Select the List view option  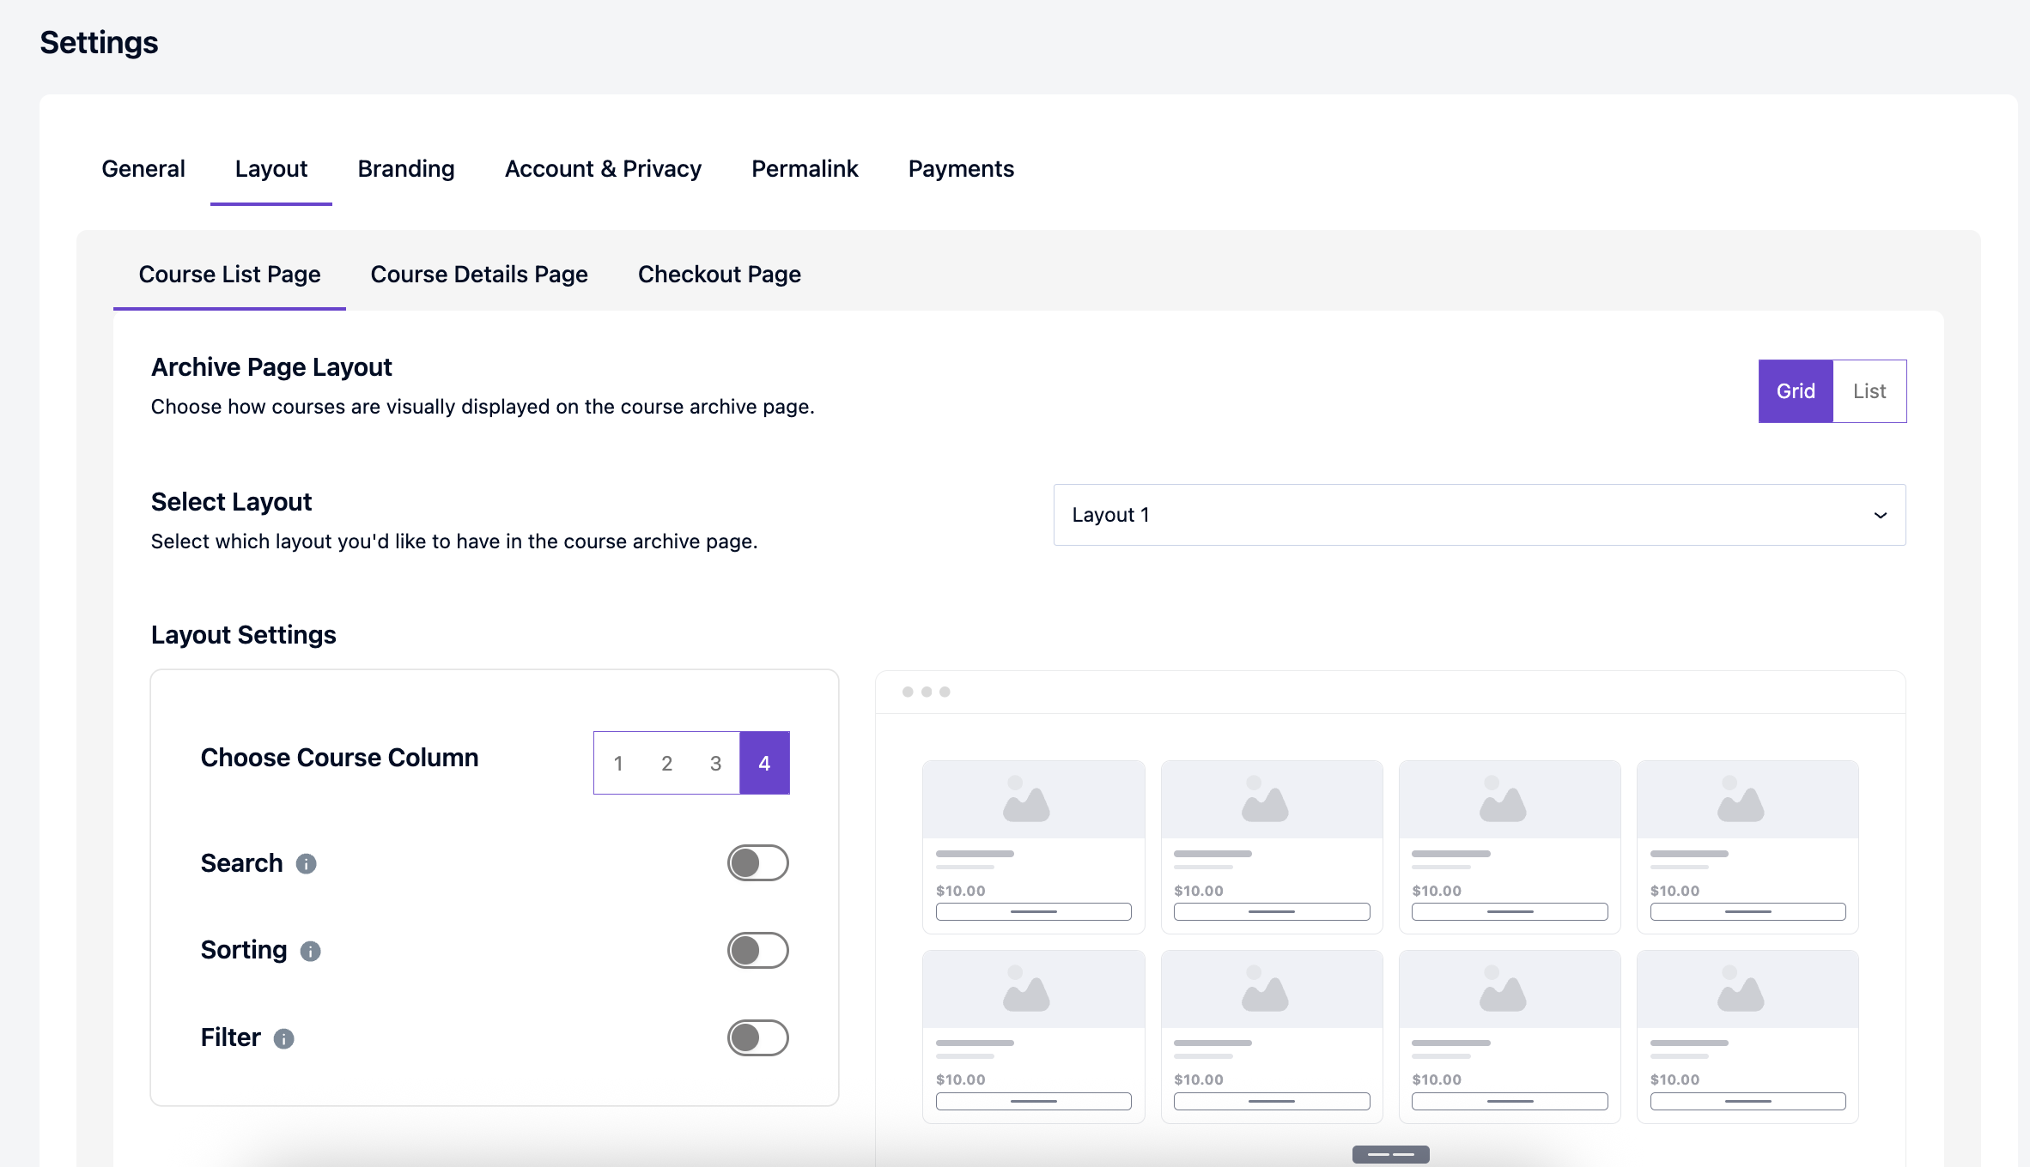[1869, 390]
